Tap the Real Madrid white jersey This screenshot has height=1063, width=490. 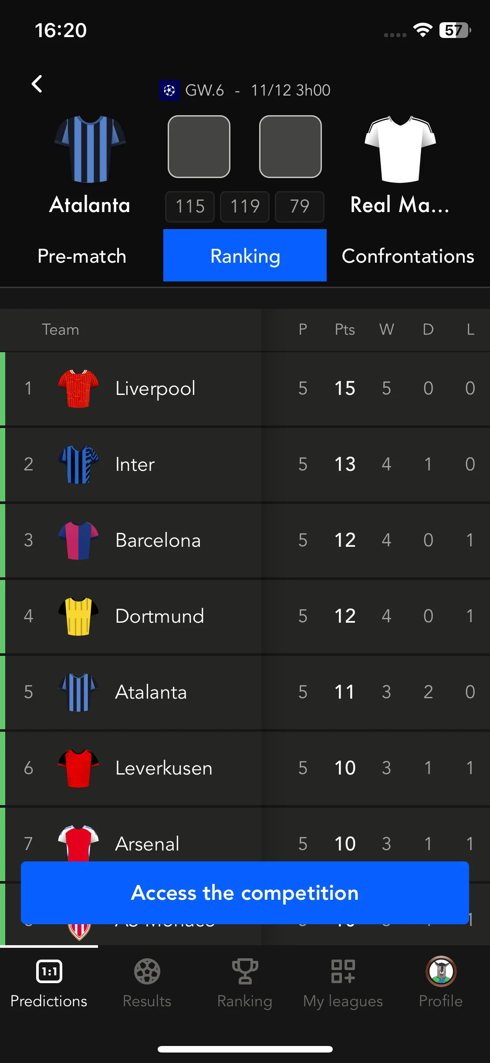[400, 149]
